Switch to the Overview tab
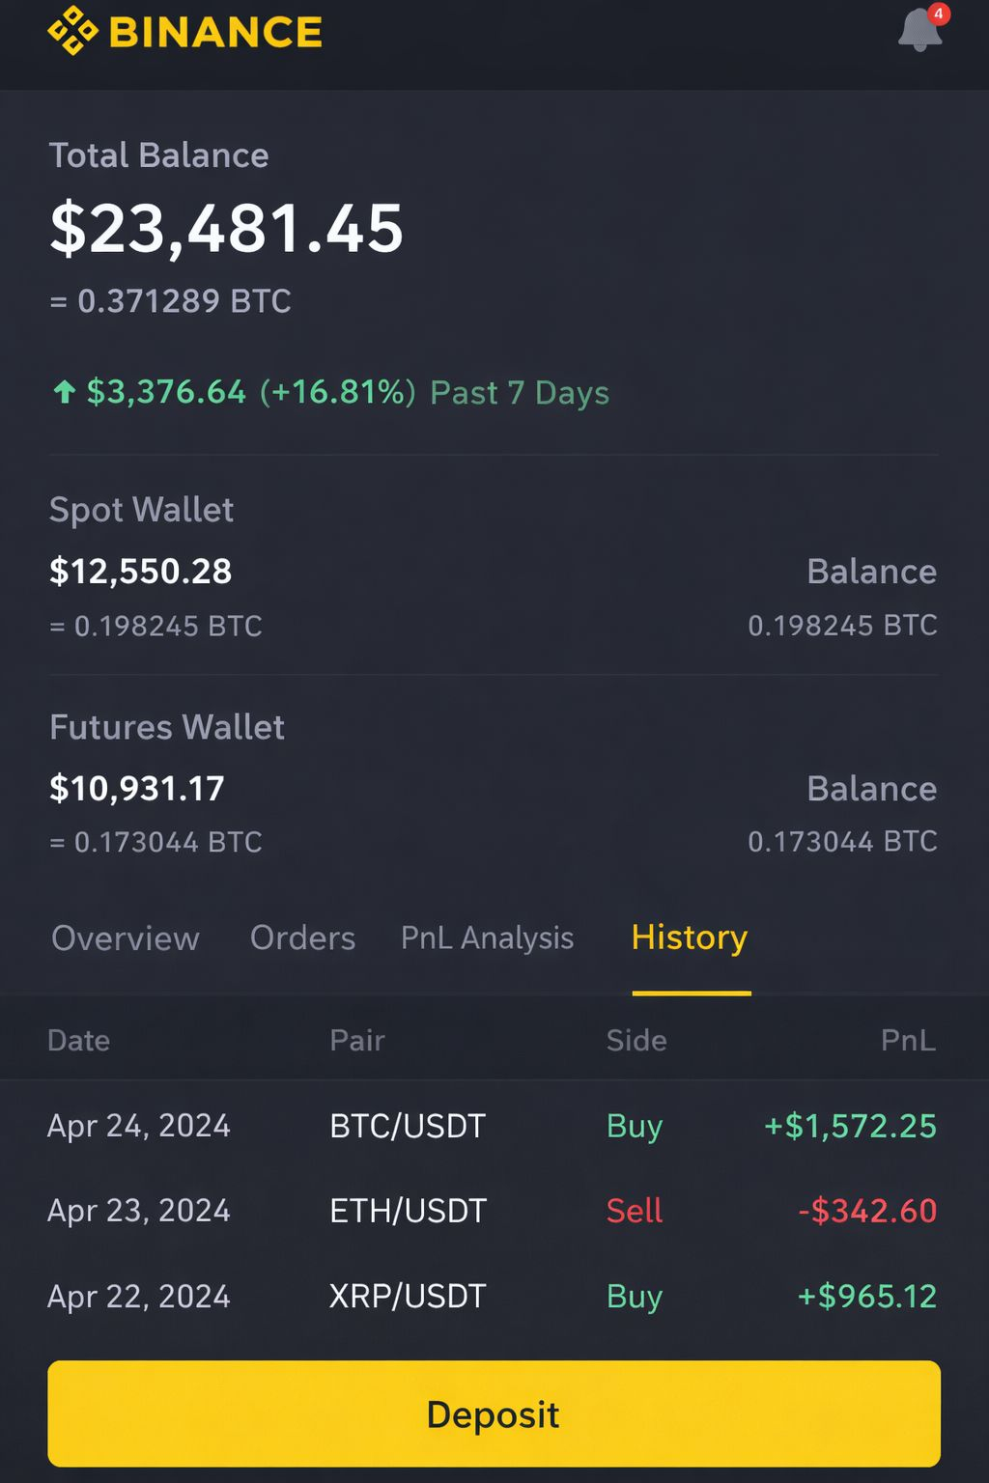The width and height of the screenshot is (989, 1483). coord(126,937)
